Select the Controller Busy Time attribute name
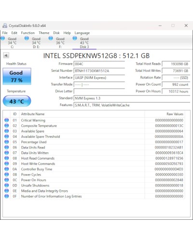The height and width of the screenshot is (241, 193). tap(37, 169)
